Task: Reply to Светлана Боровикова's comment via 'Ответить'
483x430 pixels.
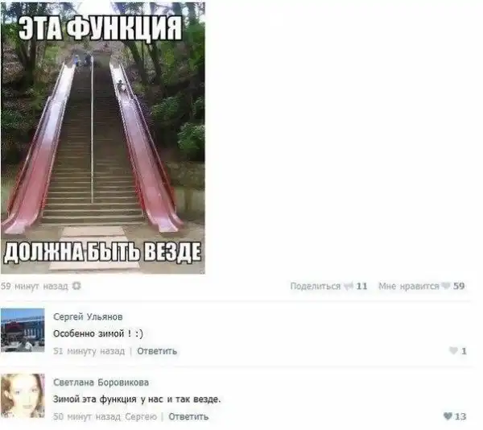Action: (x=188, y=417)
